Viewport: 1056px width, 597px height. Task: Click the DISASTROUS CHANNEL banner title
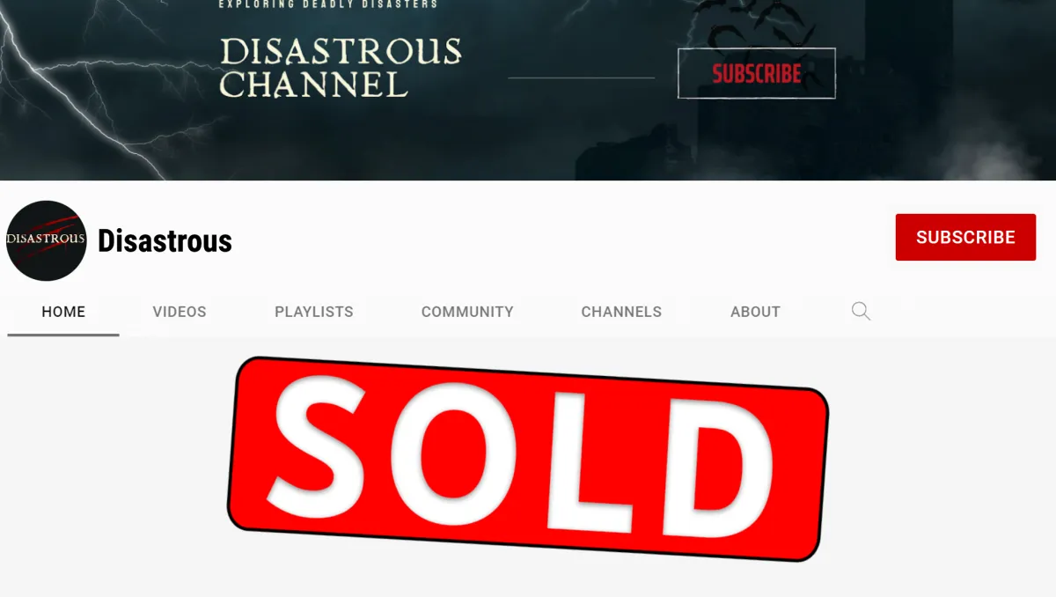pos(340,67)
